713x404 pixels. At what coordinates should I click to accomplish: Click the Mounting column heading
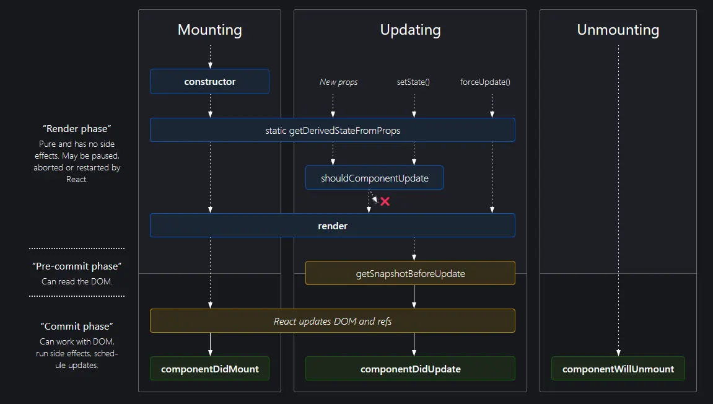(x=209, y=30)
